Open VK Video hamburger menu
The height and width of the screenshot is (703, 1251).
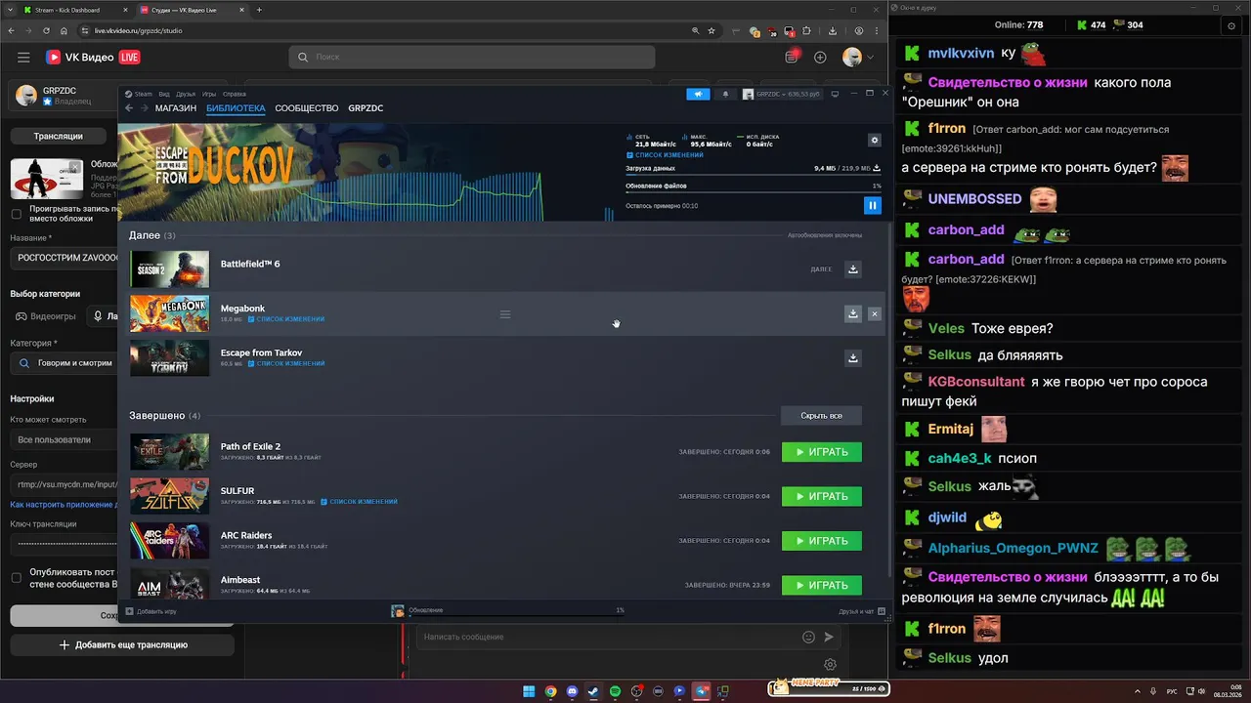click(x=23, y=58)
